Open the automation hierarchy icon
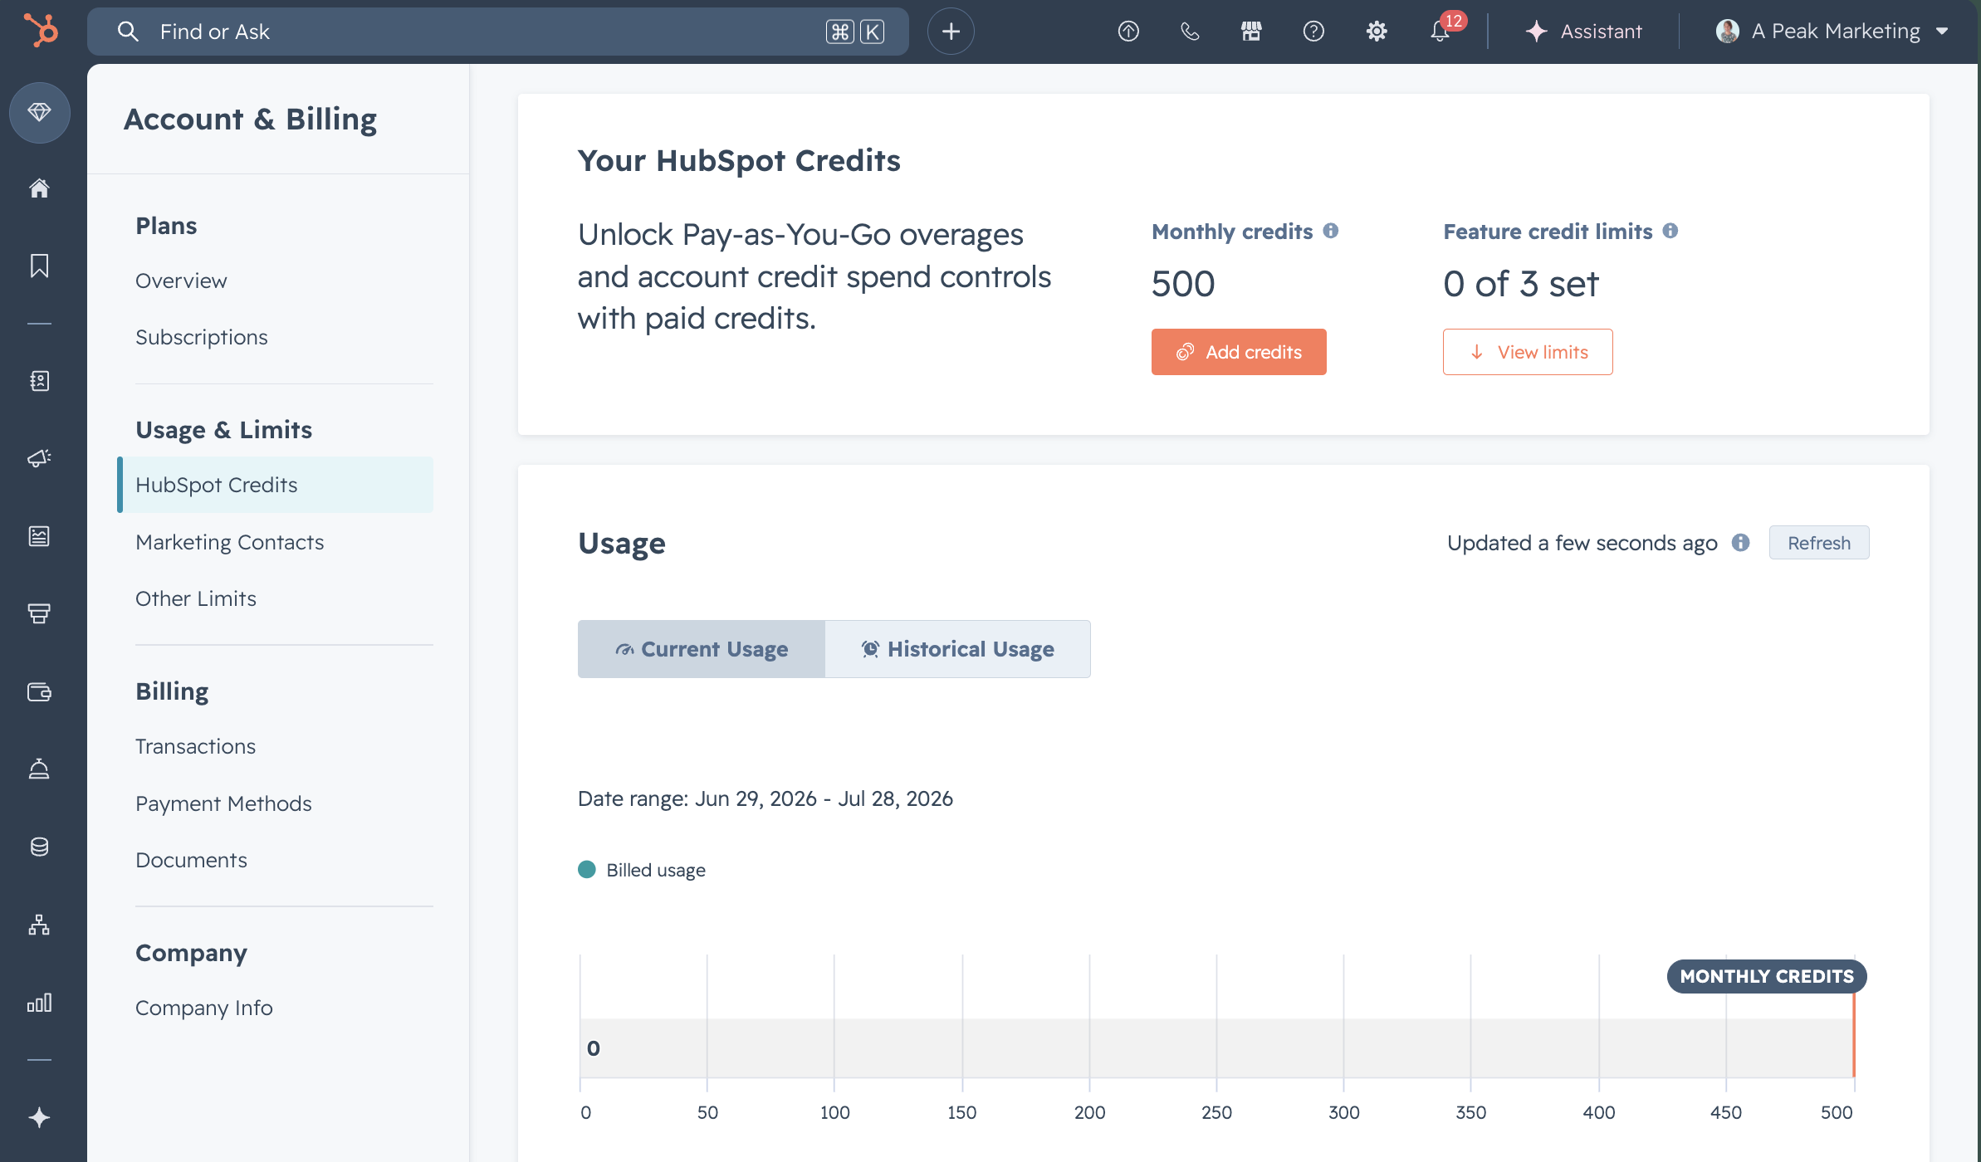The height and width of the screenshot is (1162, 1981). tap(39, 925)
